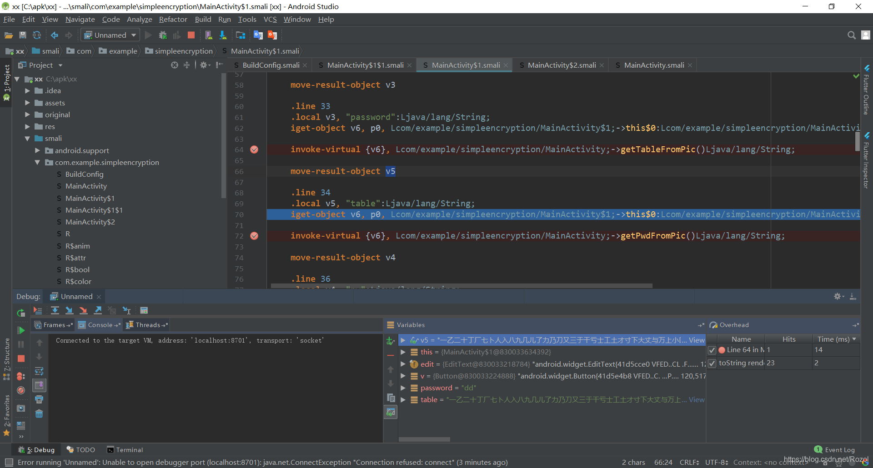Open the Refactor menu
This screenshot has height=468, width=873.
pyautogui.click(x=173, y=19)
